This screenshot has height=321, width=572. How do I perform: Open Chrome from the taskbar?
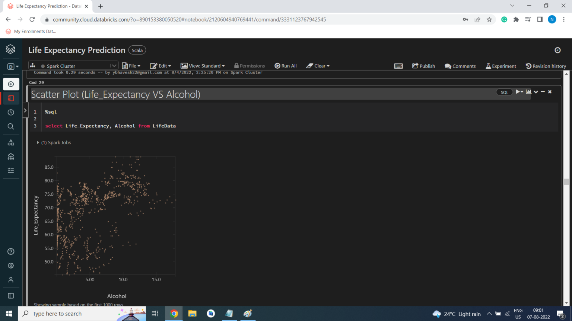(x=174, y=314)
